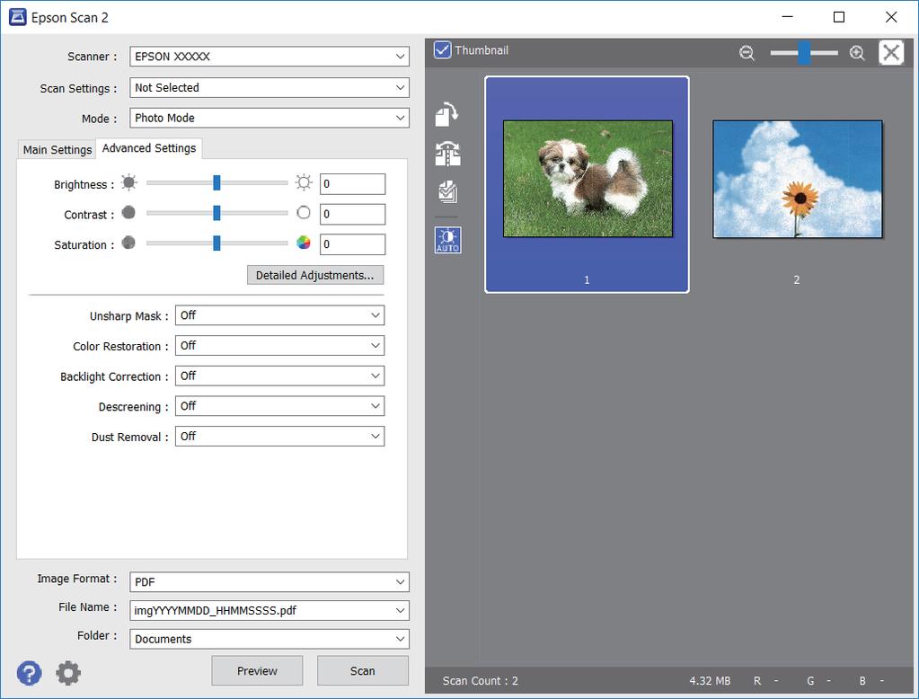The width and height of the screenshot is (919, 699).
Task: Click the zoom out magnifier icon
Action: click(747, 53)
